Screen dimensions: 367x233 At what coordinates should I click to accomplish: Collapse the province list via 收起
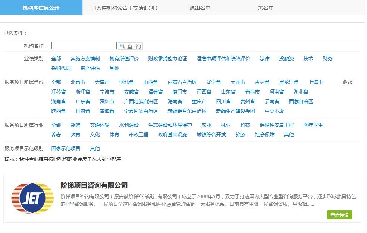[x=348, y=82]
